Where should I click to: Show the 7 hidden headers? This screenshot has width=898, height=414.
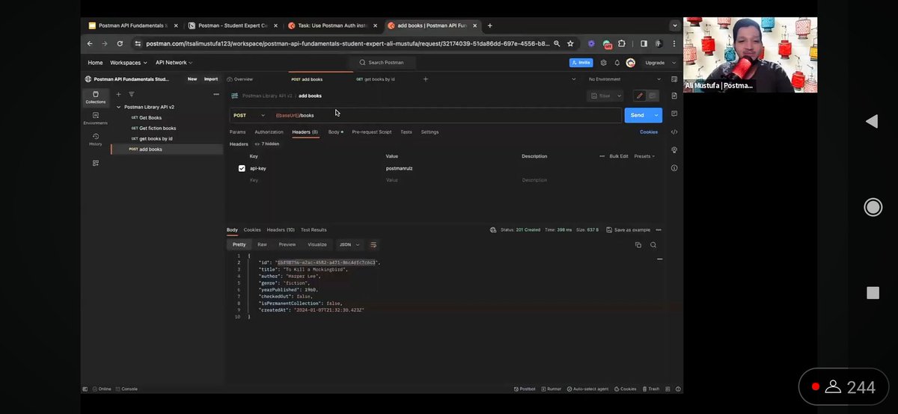point(267,143)
